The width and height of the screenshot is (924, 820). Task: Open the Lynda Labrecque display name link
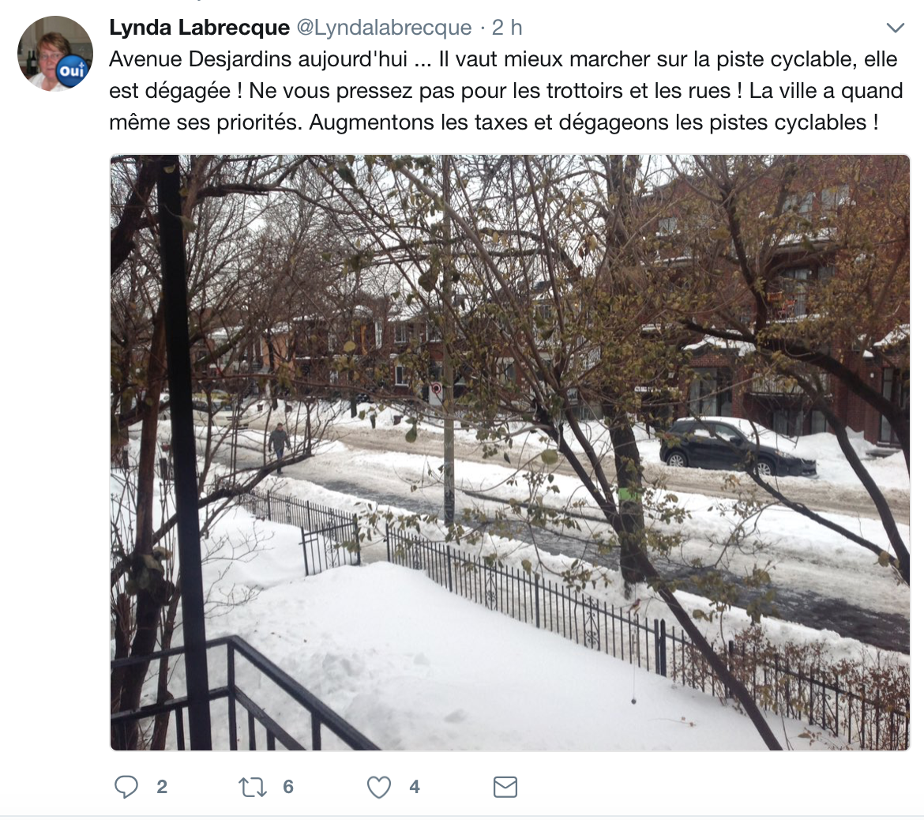(199, 27)
